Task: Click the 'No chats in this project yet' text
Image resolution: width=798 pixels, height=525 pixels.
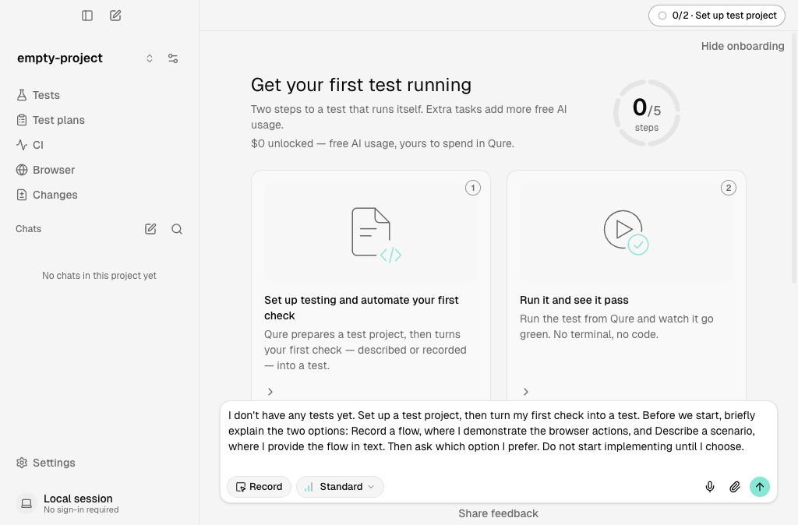Action: [99, 276]
